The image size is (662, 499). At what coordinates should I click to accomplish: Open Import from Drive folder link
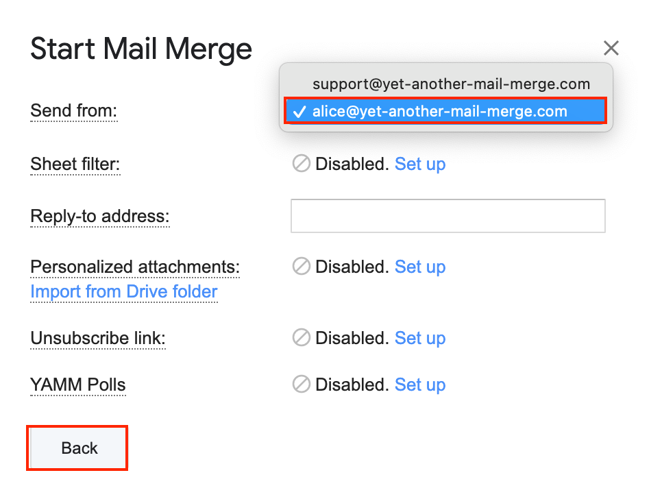pos(124,291)
